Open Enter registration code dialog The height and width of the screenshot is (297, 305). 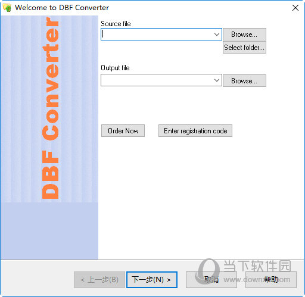(x=195, y=131)
